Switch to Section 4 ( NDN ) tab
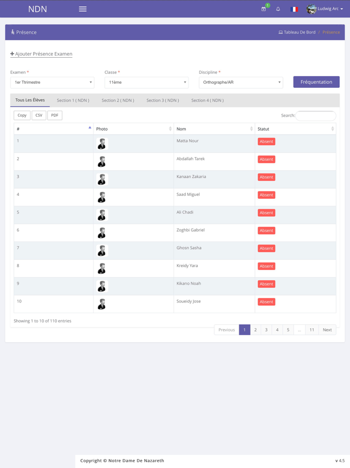This screenshot has height=468, width=350. pyautogui.click(x=207, y=101)
